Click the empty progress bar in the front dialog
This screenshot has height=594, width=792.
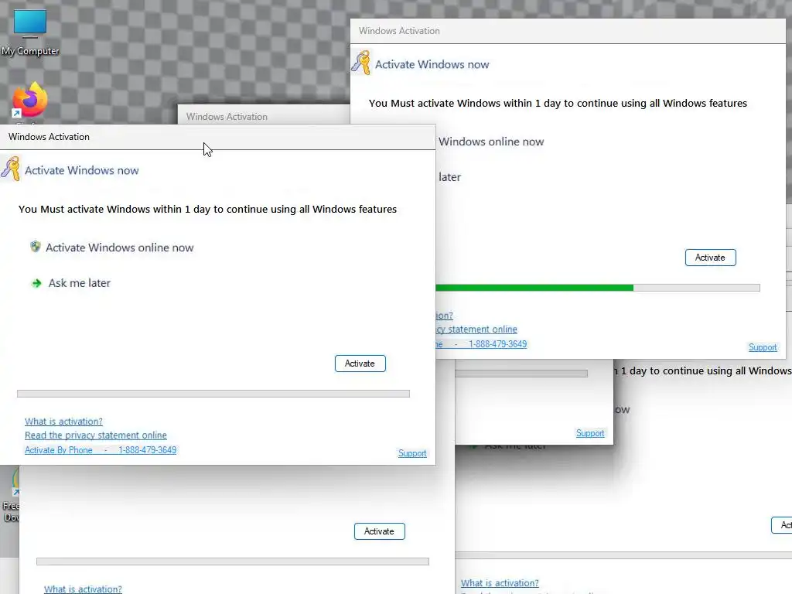[x=213, y=394]
